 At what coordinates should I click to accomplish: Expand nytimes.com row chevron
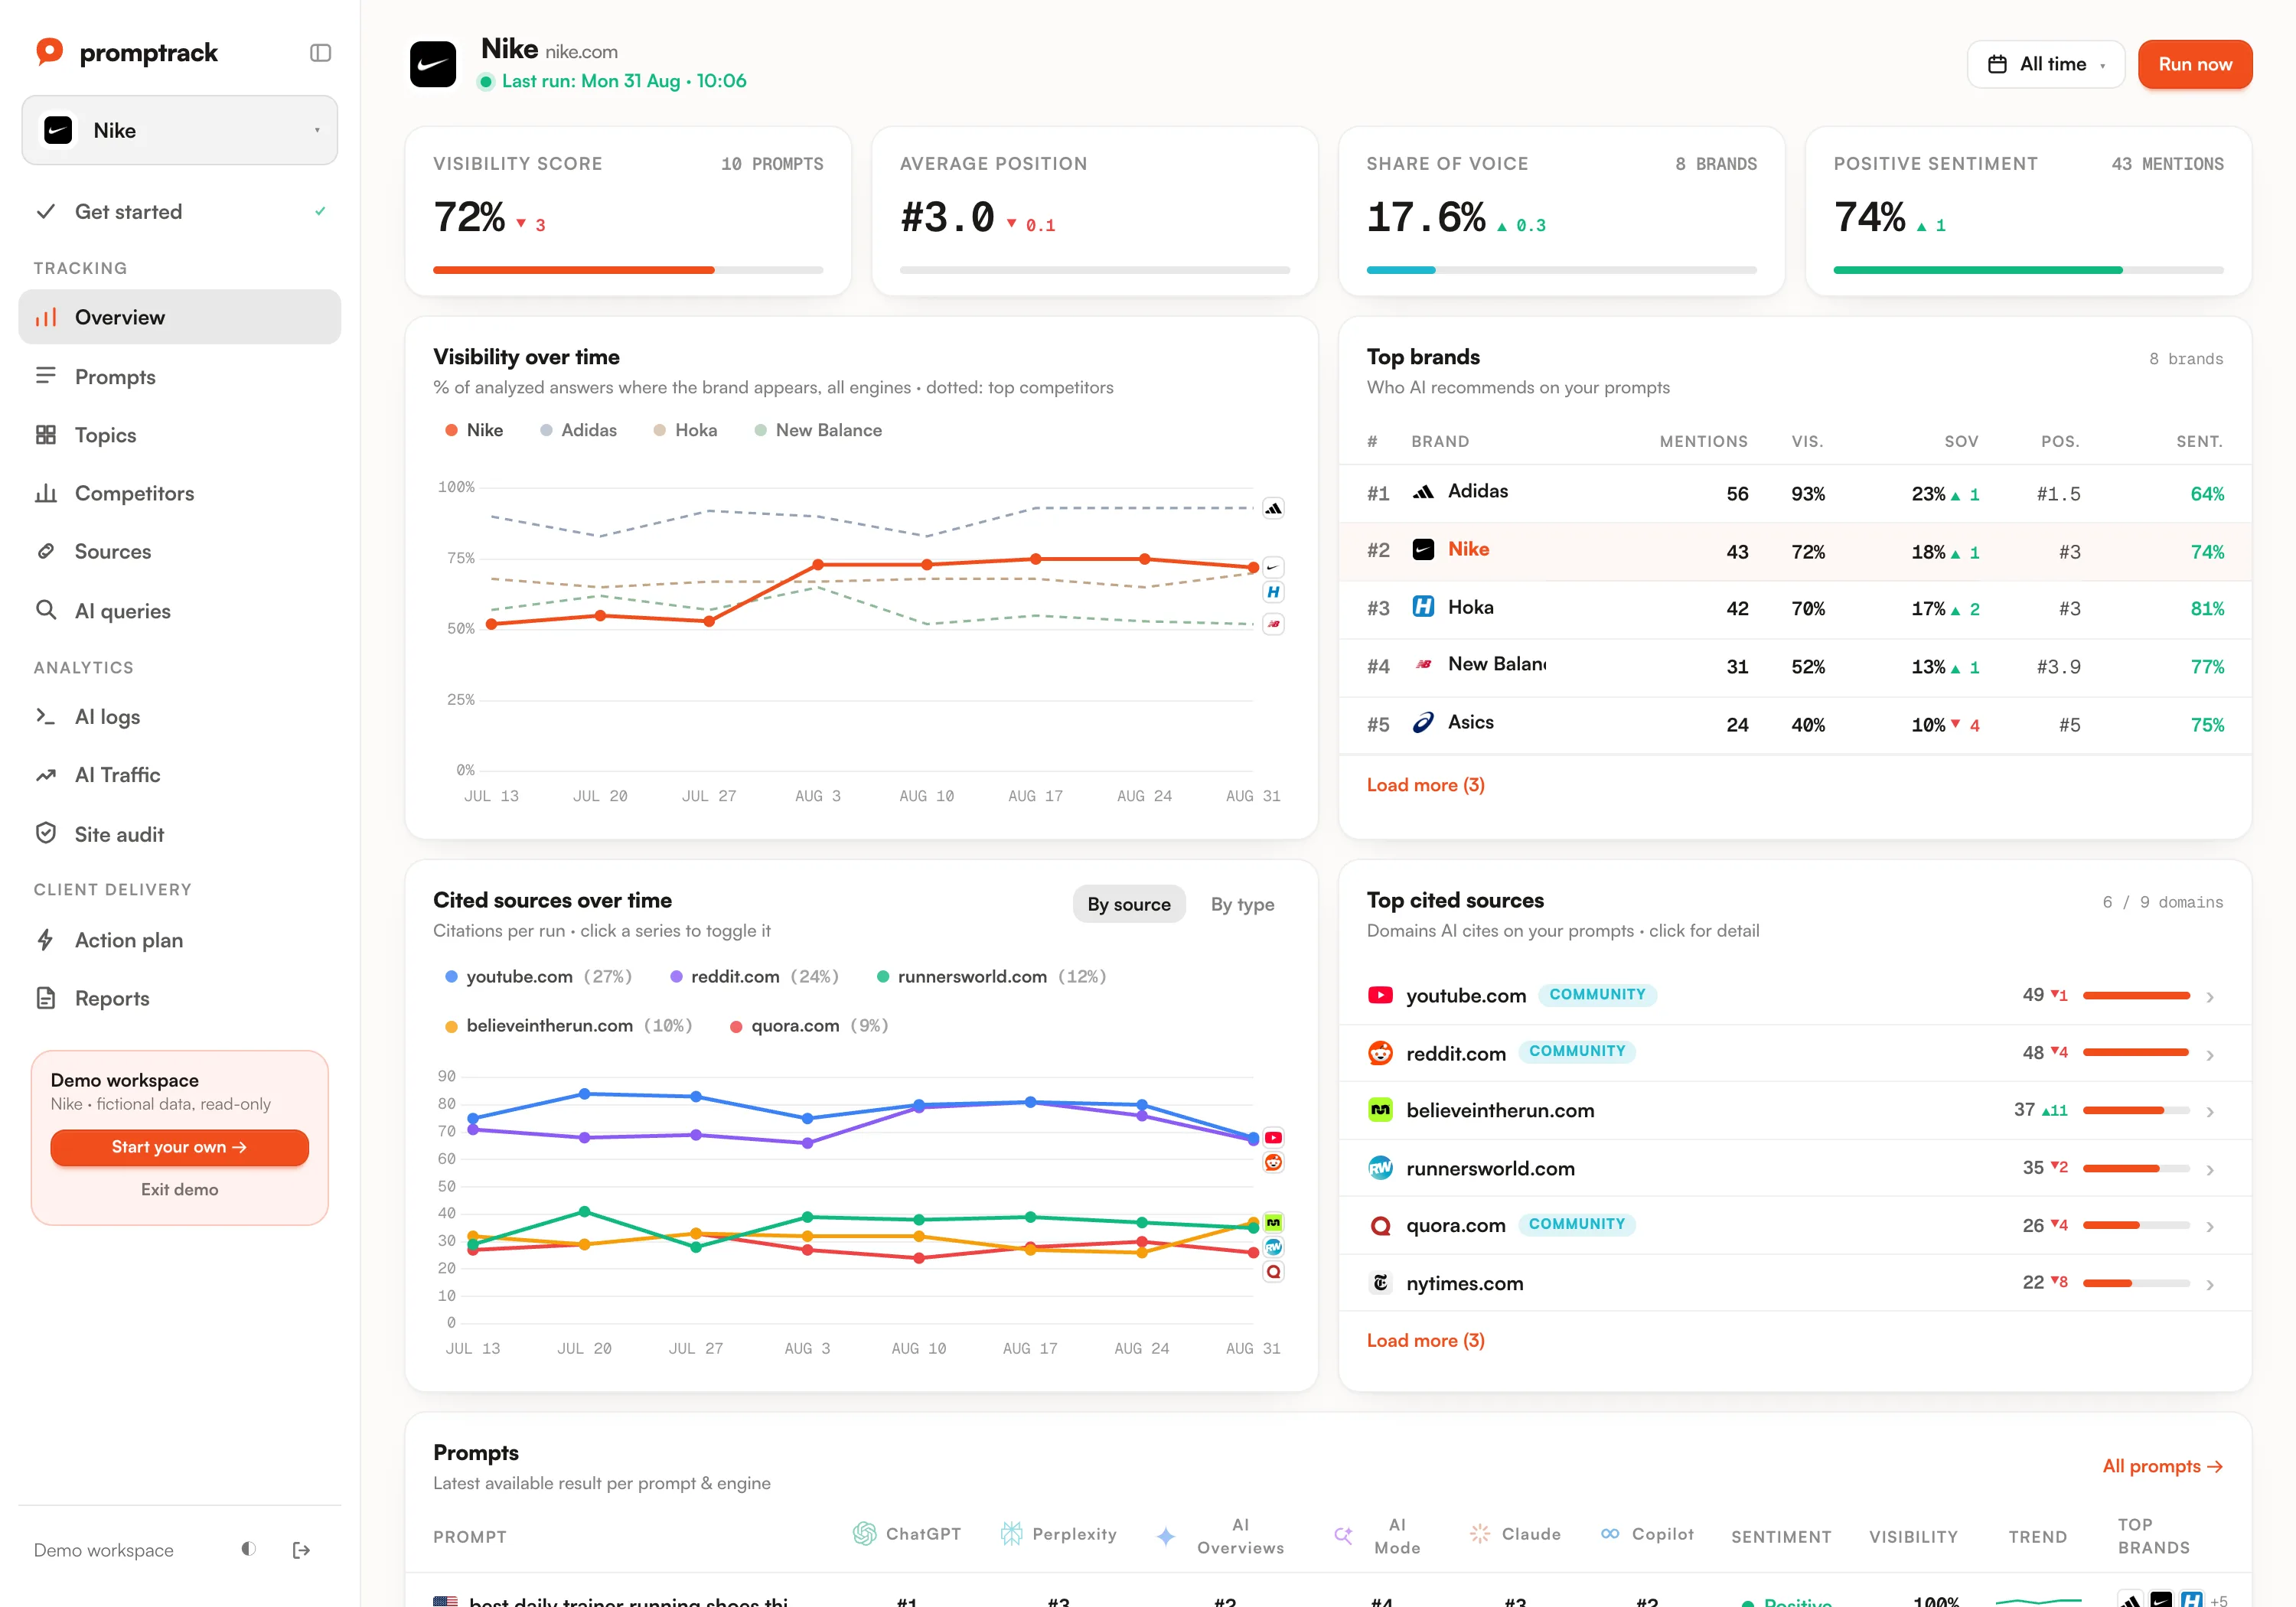(x=2209, y=1285)
